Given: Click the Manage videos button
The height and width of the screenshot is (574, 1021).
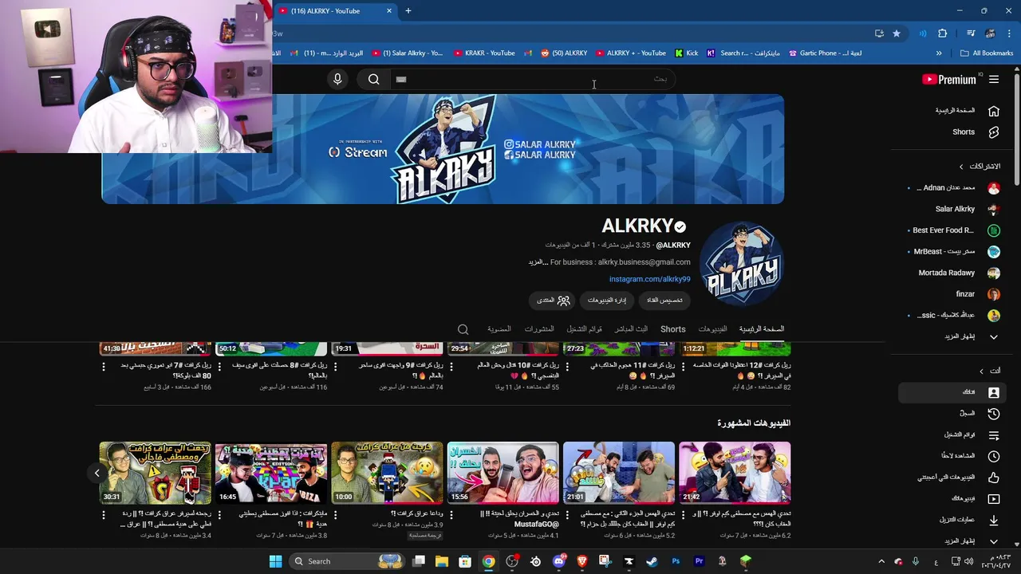Looking at the screenshot, I should [606, 301].
